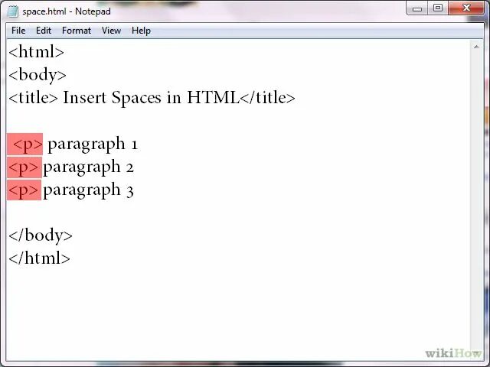Click the text 'paragraph 1'

pyautogui.click(x=93, y=145)
